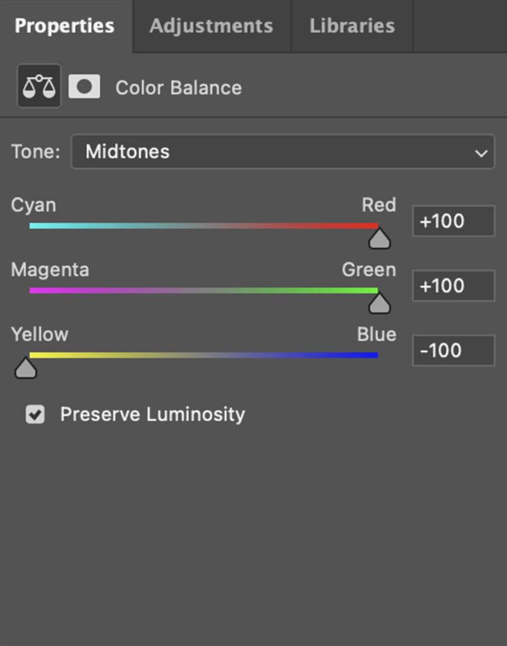Toggle the Preserve Luminosity checkbox
The width and height of the screenshot is (507, 646).
pos(35,414)
